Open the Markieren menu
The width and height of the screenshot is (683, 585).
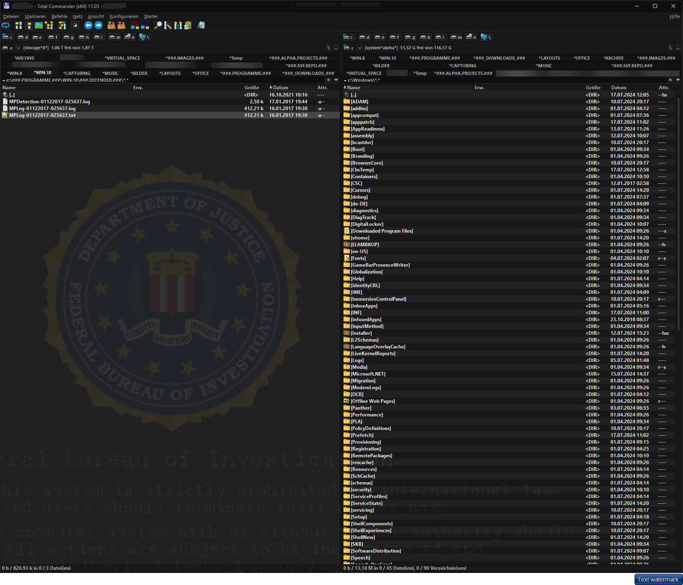35,16
